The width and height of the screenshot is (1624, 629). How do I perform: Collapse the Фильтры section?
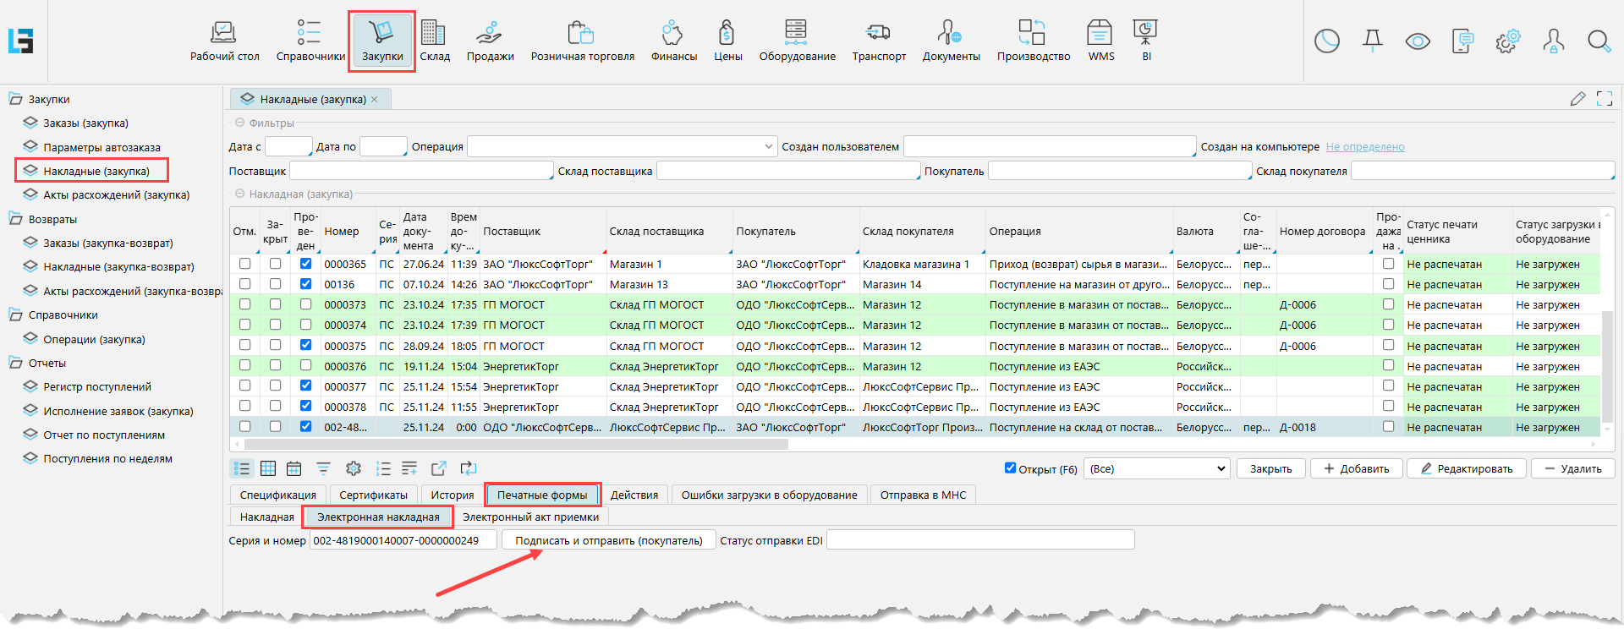point(239,123)
